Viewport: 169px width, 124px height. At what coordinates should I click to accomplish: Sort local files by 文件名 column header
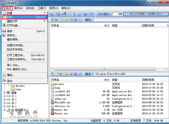[71, 79]
